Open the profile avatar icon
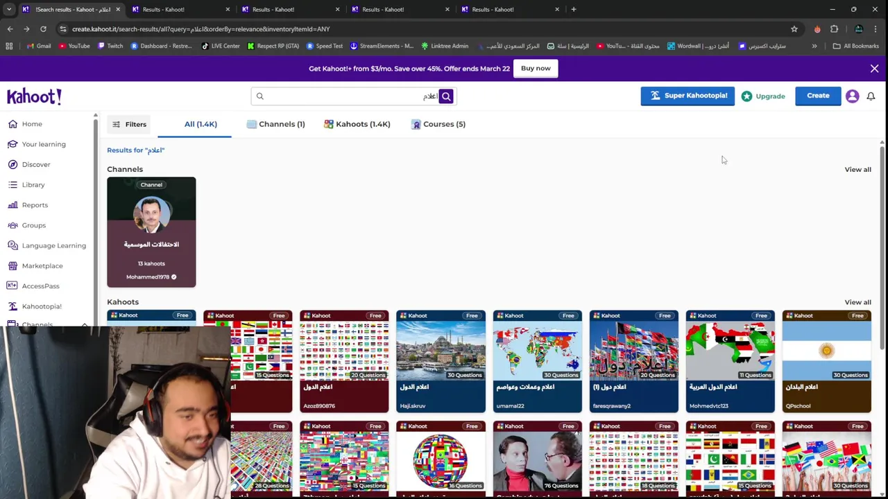Screen dimensions: 888x499 853,96
